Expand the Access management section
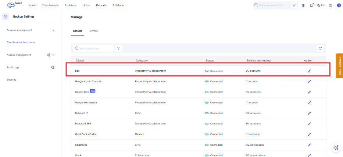 53,55
